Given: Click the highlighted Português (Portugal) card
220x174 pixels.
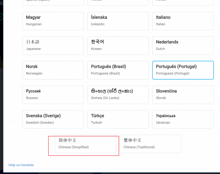Looking at the screenshot, I should pos(183,70).
